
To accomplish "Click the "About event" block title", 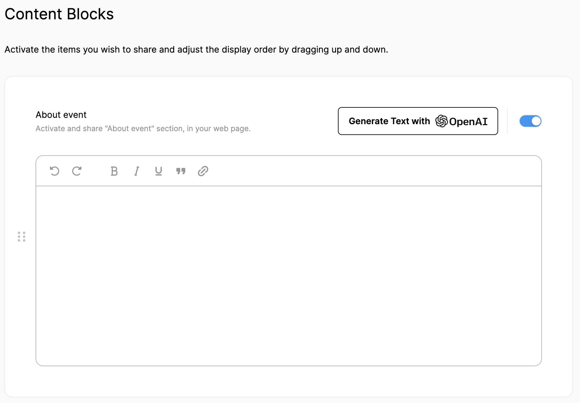I will point(61,115).
